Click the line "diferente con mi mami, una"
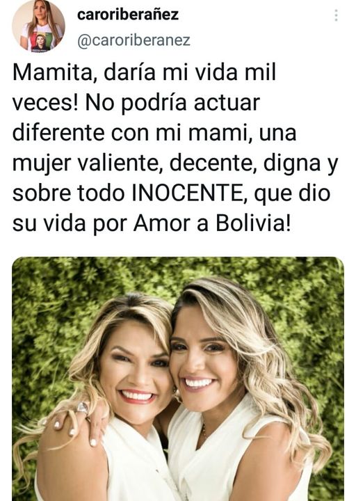356x501 pixels. [x=154, y=133]
